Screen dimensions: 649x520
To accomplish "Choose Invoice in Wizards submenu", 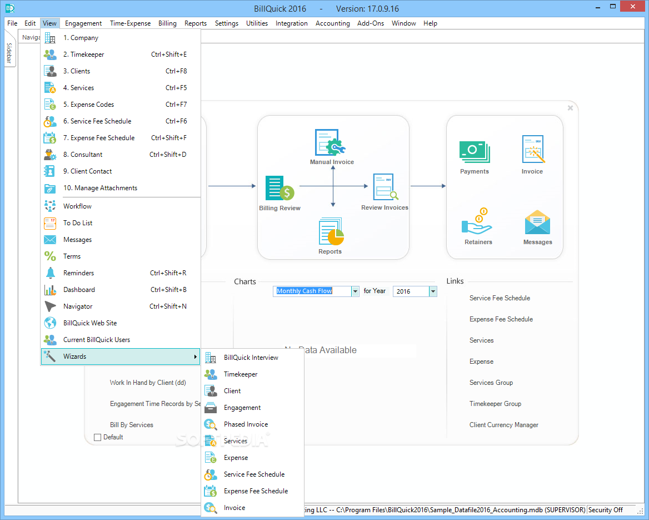I will [x=252, y=508].
